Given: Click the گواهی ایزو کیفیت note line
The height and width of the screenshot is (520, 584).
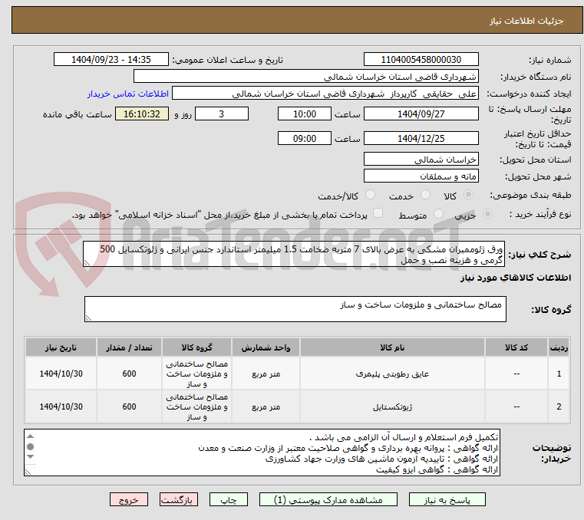Looking at the screenshot, I should point(437,469).
